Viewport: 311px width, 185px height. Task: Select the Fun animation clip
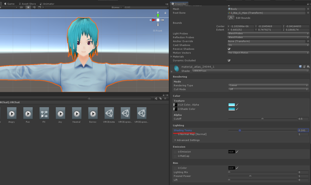tap(28, 113)
